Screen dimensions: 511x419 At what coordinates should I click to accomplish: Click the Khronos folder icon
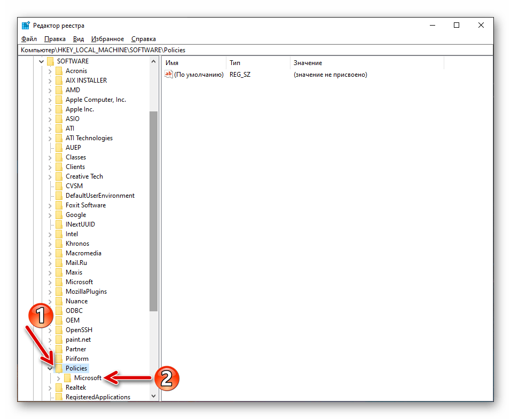(59, 244)
